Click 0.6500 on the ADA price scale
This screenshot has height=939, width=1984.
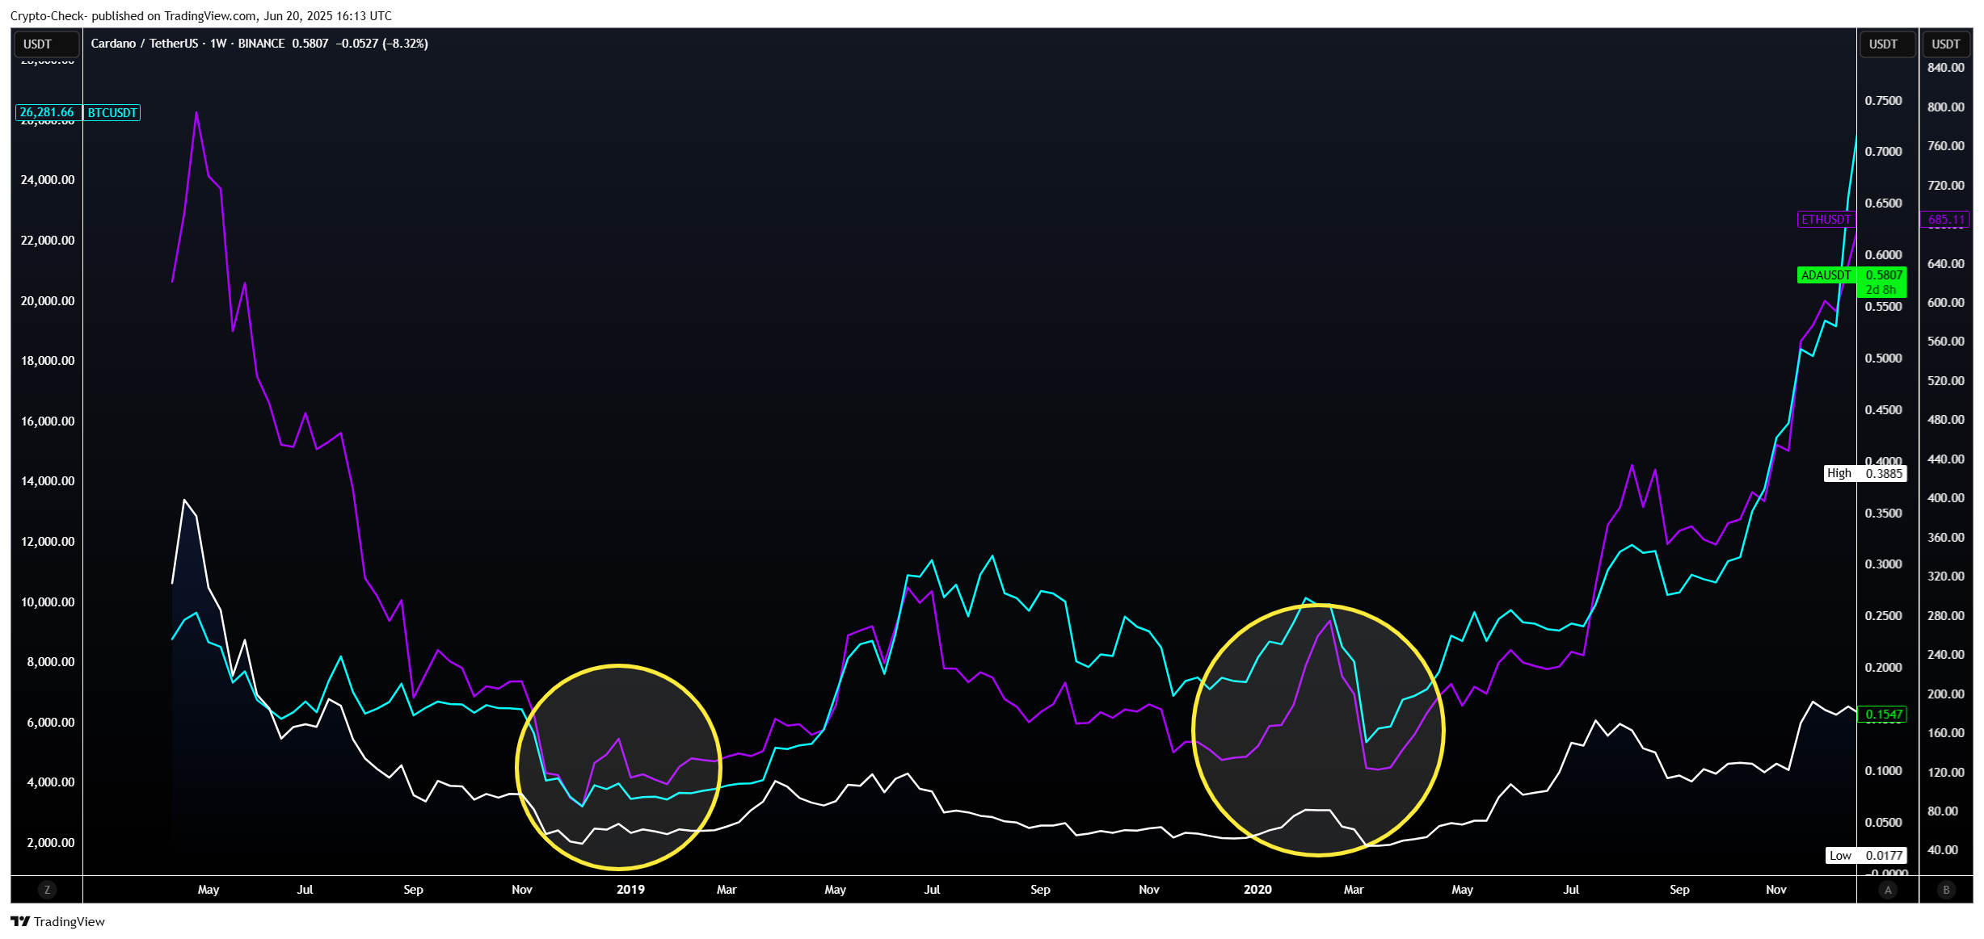(x=1884, y=203)
